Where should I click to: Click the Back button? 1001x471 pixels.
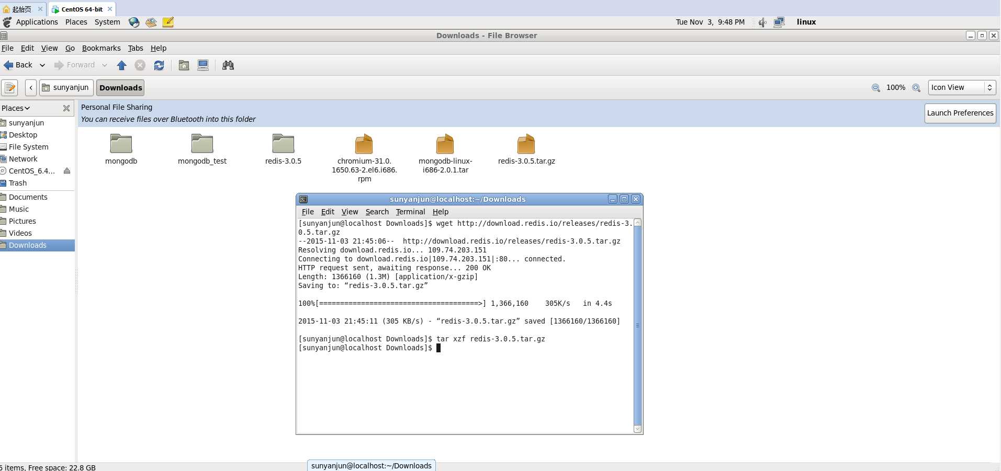(18, 65)
